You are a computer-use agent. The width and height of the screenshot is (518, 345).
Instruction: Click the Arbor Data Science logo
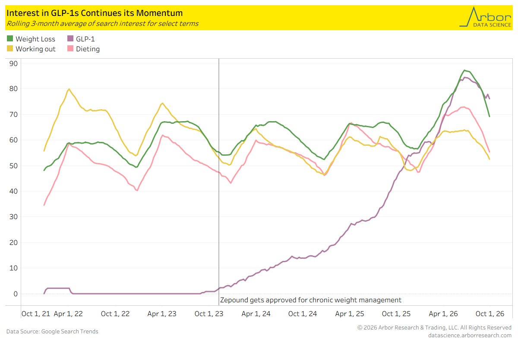point(485,17)
